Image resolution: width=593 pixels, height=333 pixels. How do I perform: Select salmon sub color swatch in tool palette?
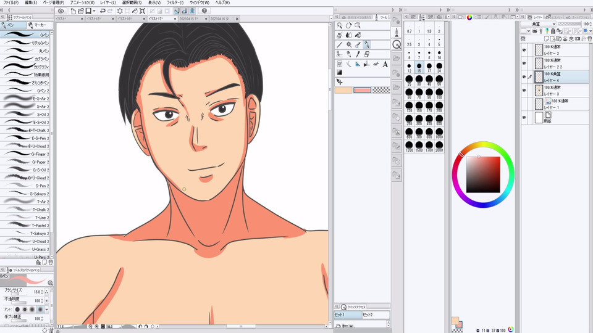point(362,90)
